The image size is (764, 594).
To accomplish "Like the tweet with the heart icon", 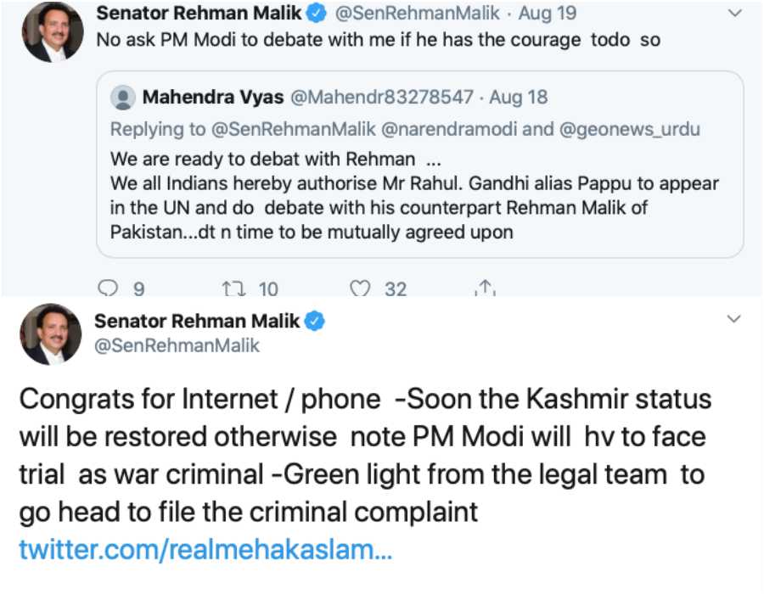I will pyautogui.click(x=361, y=289).
